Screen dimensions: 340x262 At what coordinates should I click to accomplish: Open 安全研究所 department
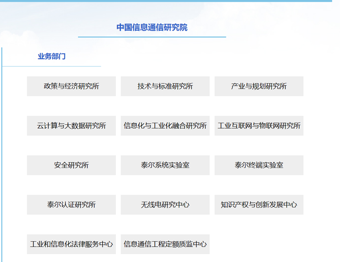(71, 165)
